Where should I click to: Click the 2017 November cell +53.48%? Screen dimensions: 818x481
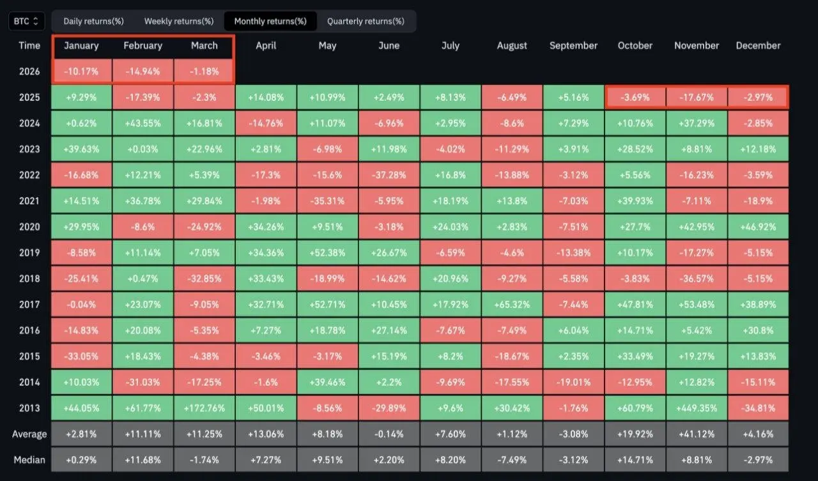point(697,305)
